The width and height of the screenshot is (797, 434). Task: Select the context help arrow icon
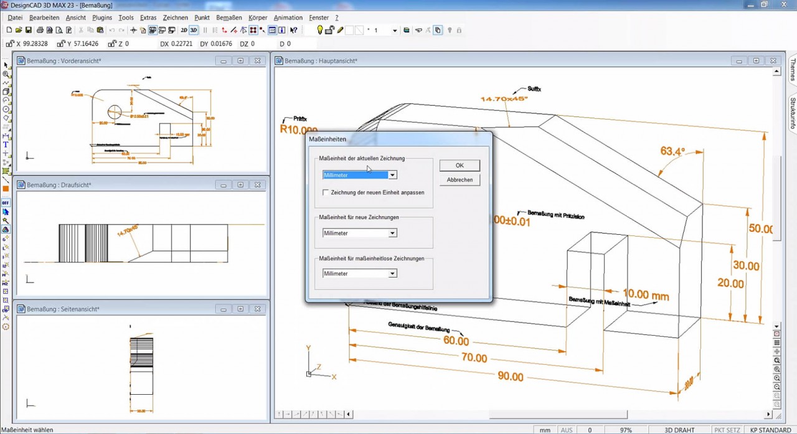[x=293, y=30]
